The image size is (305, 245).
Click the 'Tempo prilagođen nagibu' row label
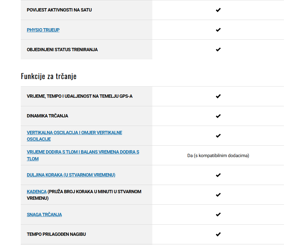[x=56, y=234]
